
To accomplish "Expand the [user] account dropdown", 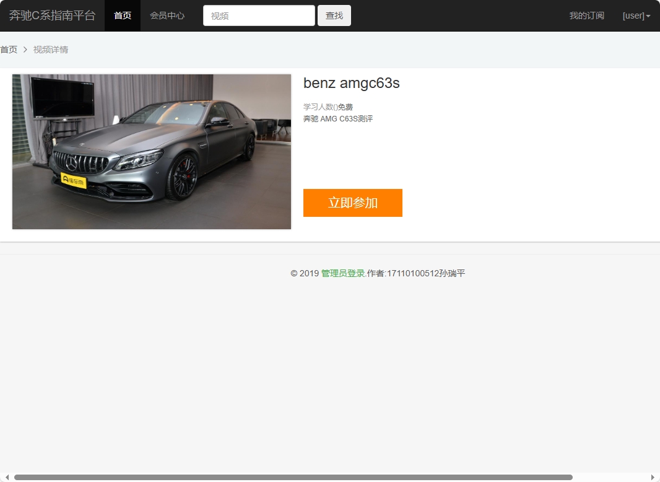I will (x=636, y=15).
